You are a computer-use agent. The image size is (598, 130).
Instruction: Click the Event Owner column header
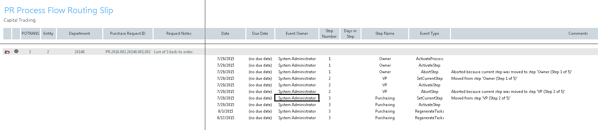pos(297,33)
